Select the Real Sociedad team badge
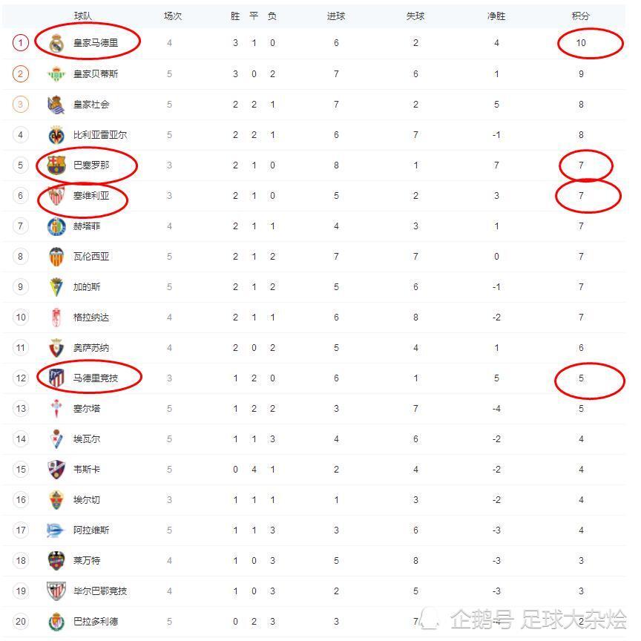 pyautogui.click(x=56, y=105)
